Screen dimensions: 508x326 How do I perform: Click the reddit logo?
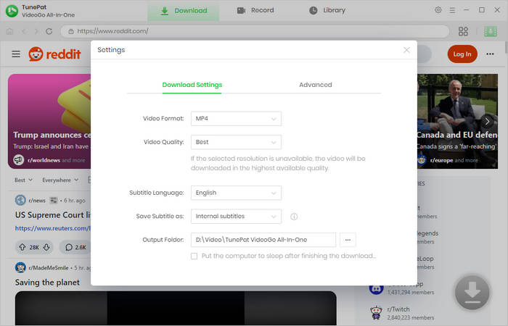click(x=54, y=54)
